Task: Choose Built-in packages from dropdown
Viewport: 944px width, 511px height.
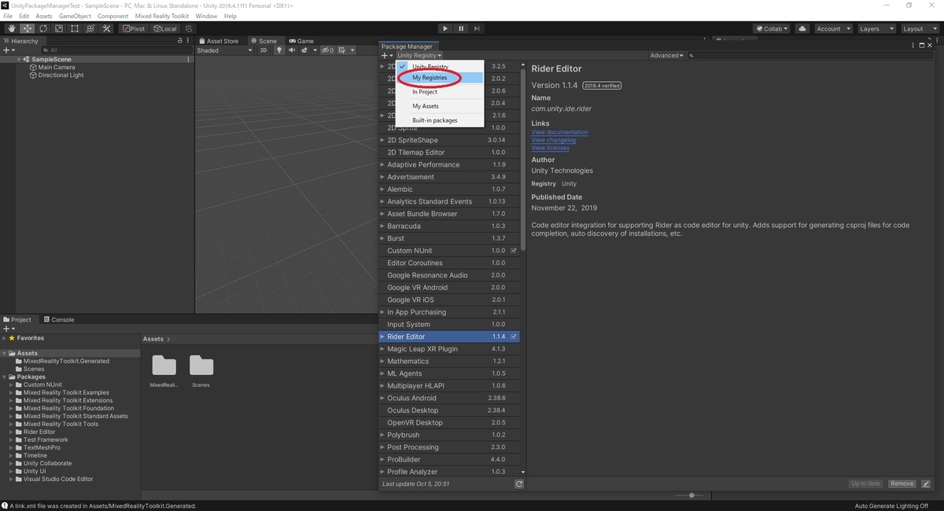Action: point(440,120)
